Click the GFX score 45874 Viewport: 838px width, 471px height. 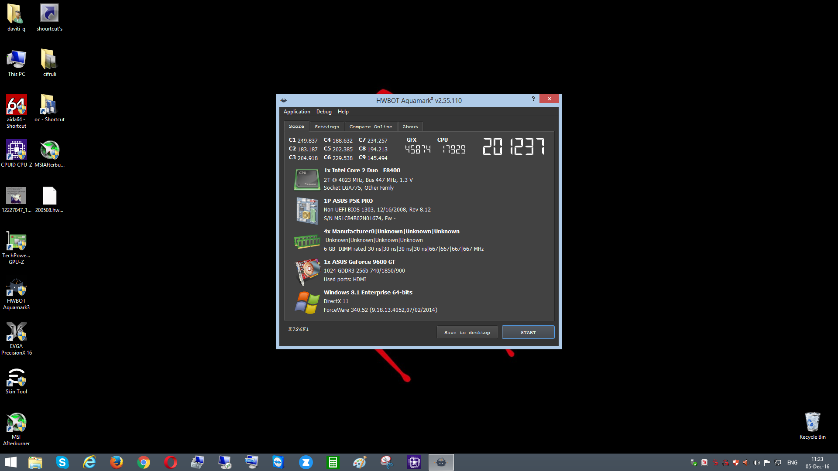click(418, 150)
